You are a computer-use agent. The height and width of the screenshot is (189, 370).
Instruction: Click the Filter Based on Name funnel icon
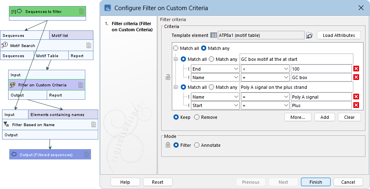(6, 125)
